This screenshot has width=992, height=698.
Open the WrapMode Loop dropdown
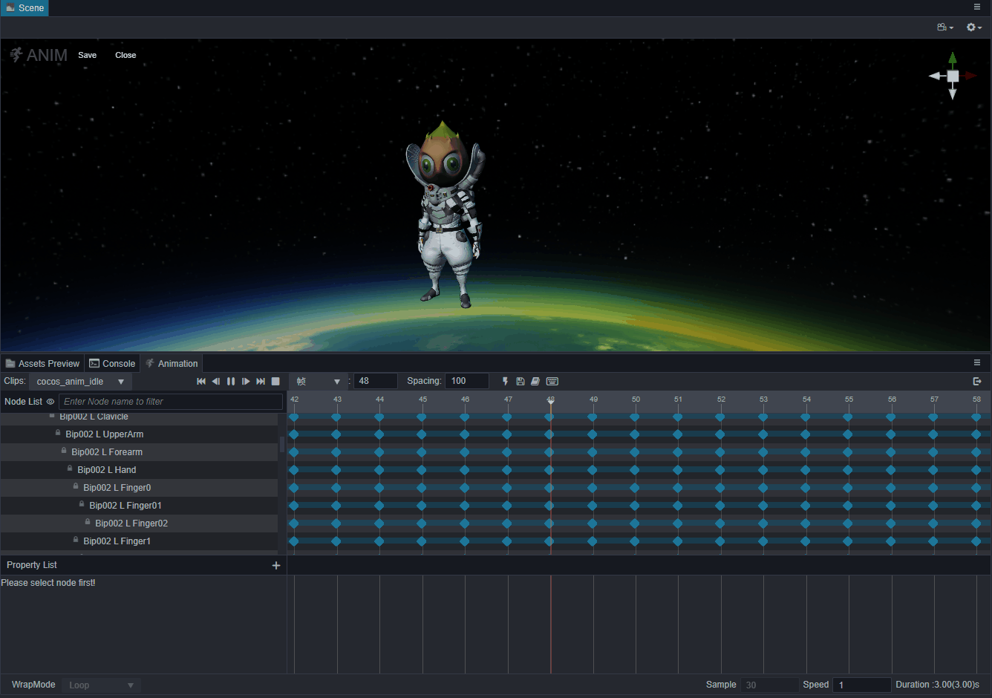[x=101, y=685]
